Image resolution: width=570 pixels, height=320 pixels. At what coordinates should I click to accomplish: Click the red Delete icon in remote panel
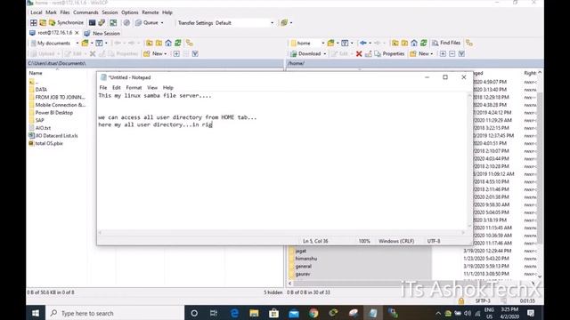[x=359, y=53]
